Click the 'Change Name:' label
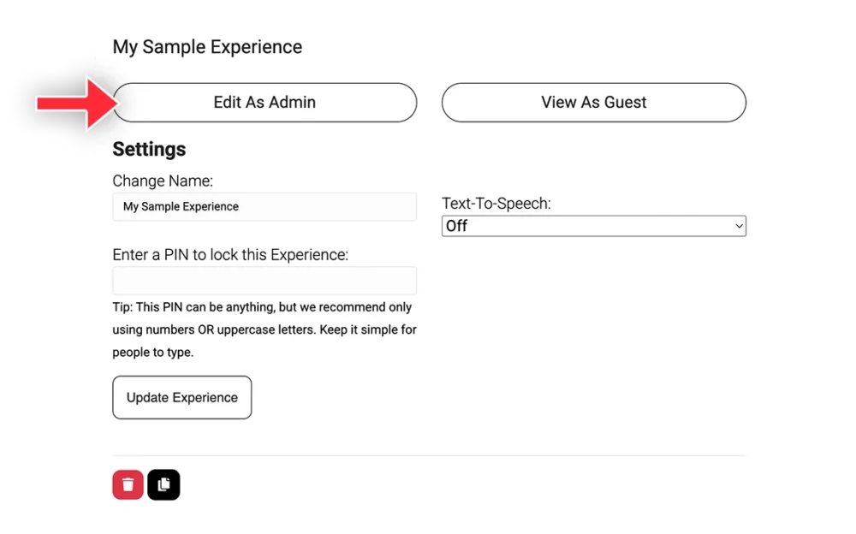Image resolution: width=856 pixels, height=534 pixels. click(x=163, y=181)
